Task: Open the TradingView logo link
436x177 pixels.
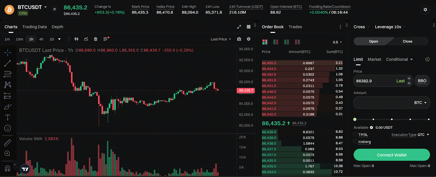Action: pyautogui.click(x=25, y=169)
